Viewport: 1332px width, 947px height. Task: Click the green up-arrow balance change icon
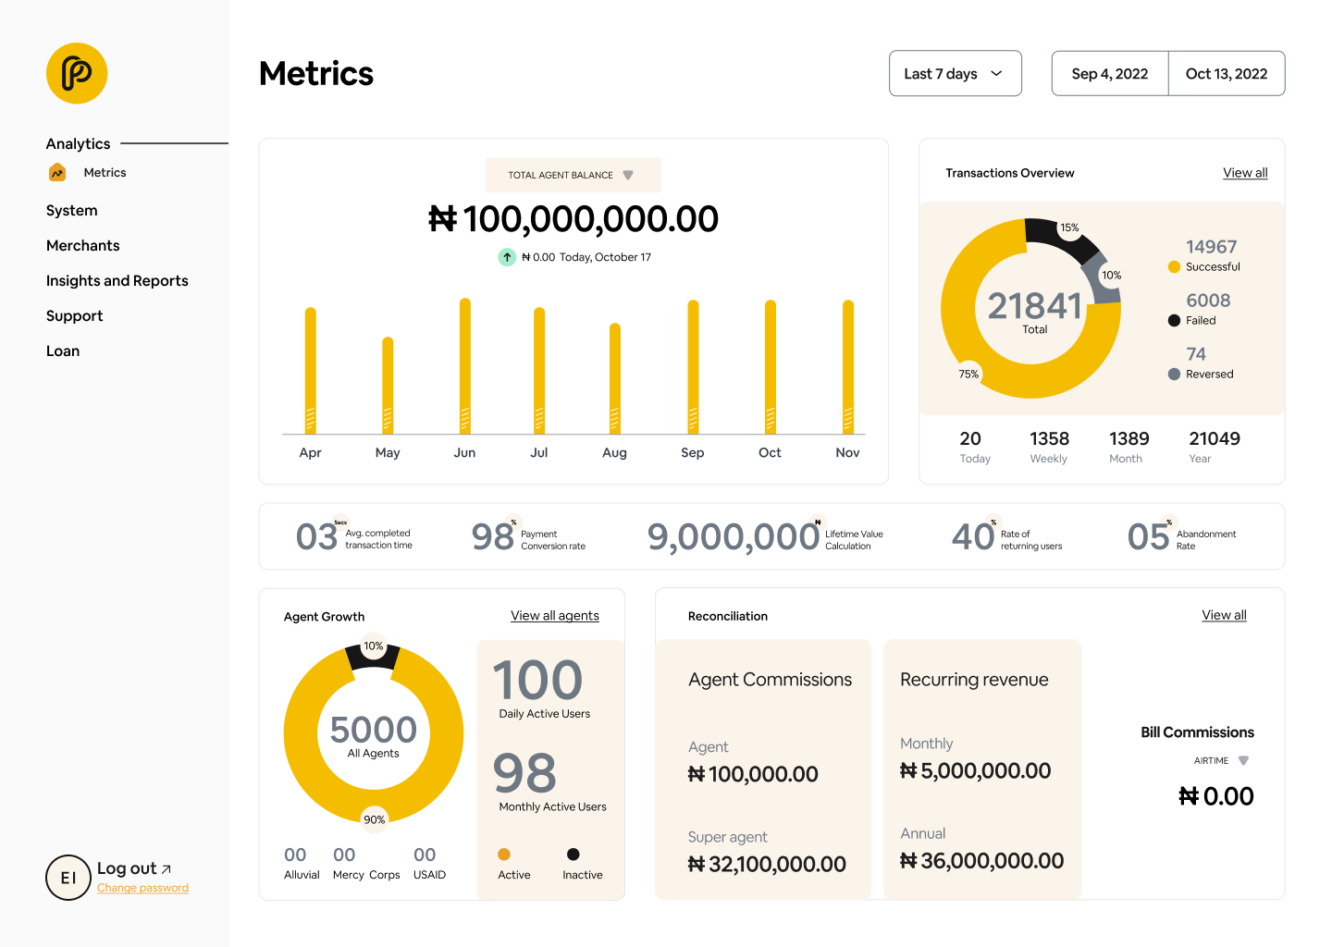click(507, 257)
